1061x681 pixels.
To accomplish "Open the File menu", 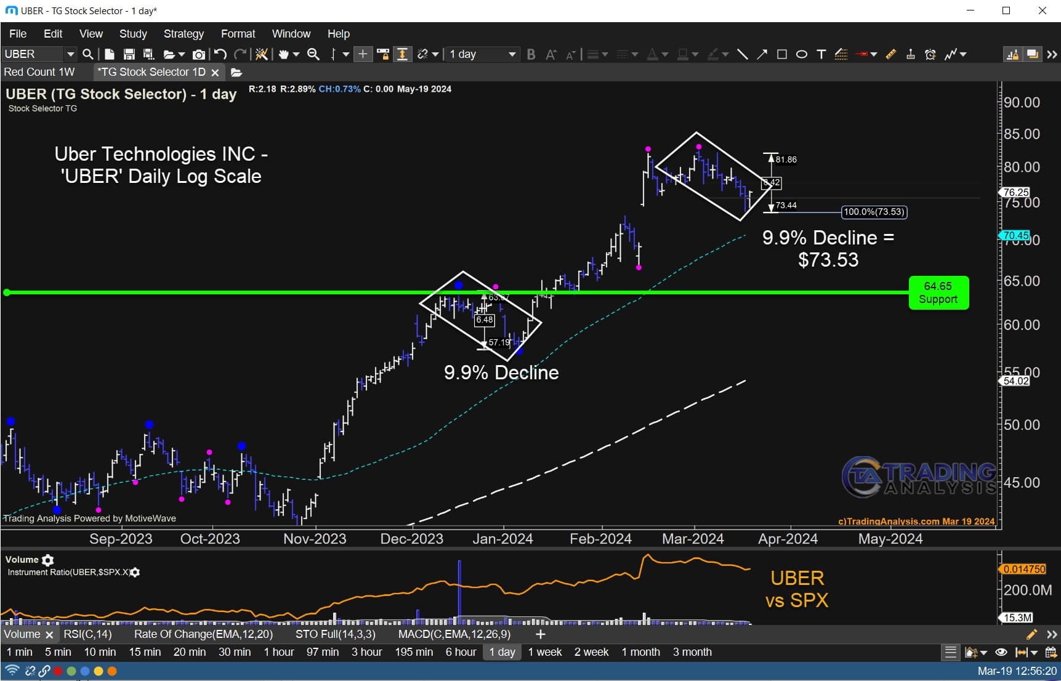I will point(18,34).
